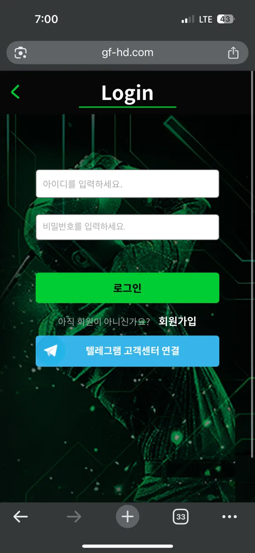The height and width of the screenshot is (553, 255).
Task: Open the 회원가입 sign-up link
Action: (x=177, y=321)
